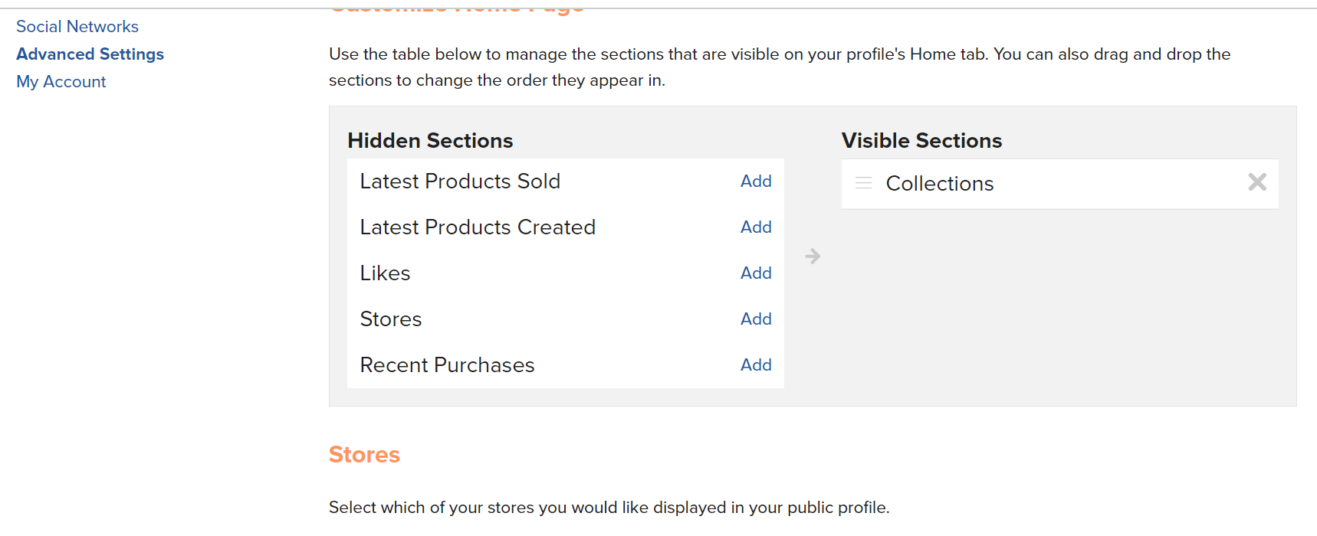Image resolution: width=1317 pixels, height=536 pixels.
Task: Add Latest Products Created section
Action: 756,227
